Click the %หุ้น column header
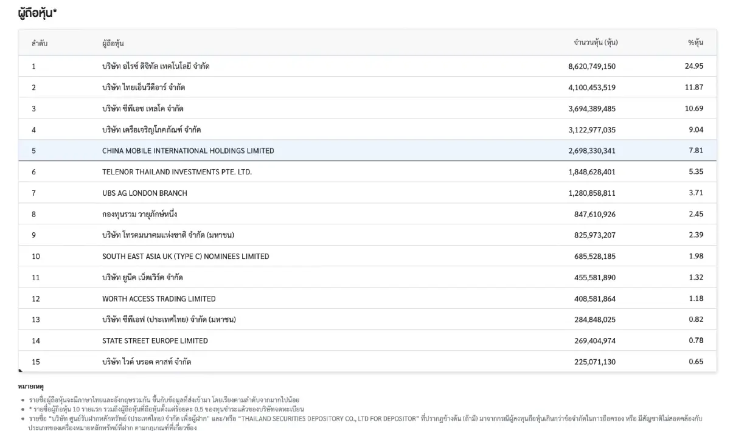Viewport: 730px width, 431px height. (695, 43)
